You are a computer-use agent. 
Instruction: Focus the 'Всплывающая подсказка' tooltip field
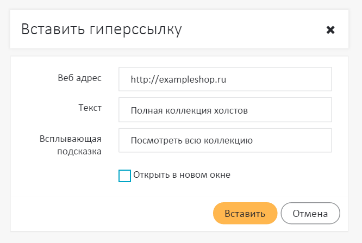click(225, 140)
